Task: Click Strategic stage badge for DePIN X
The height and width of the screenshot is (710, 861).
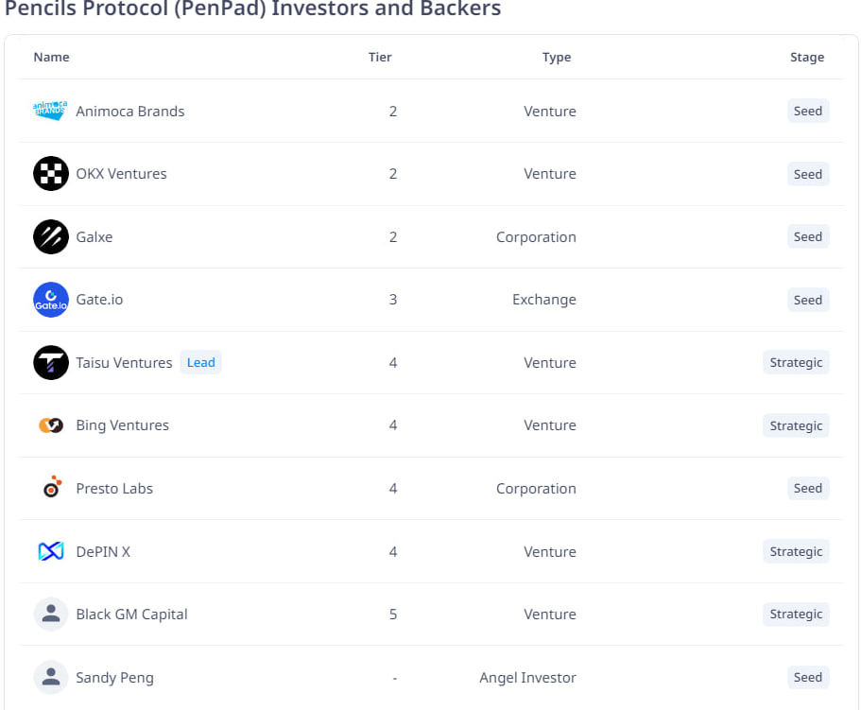Action: pyautogui.click(x=796, y=551)
